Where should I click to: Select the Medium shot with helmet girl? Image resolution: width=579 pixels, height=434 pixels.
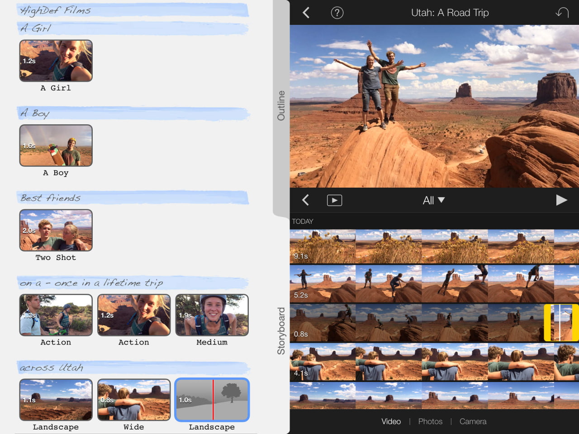[212, 315]
